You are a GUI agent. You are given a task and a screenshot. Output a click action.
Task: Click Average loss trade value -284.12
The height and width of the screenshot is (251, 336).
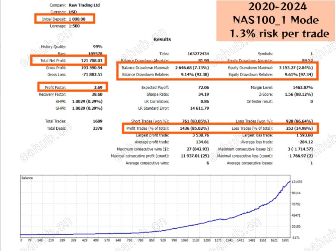pyautogui.click(x=305, y=142)
